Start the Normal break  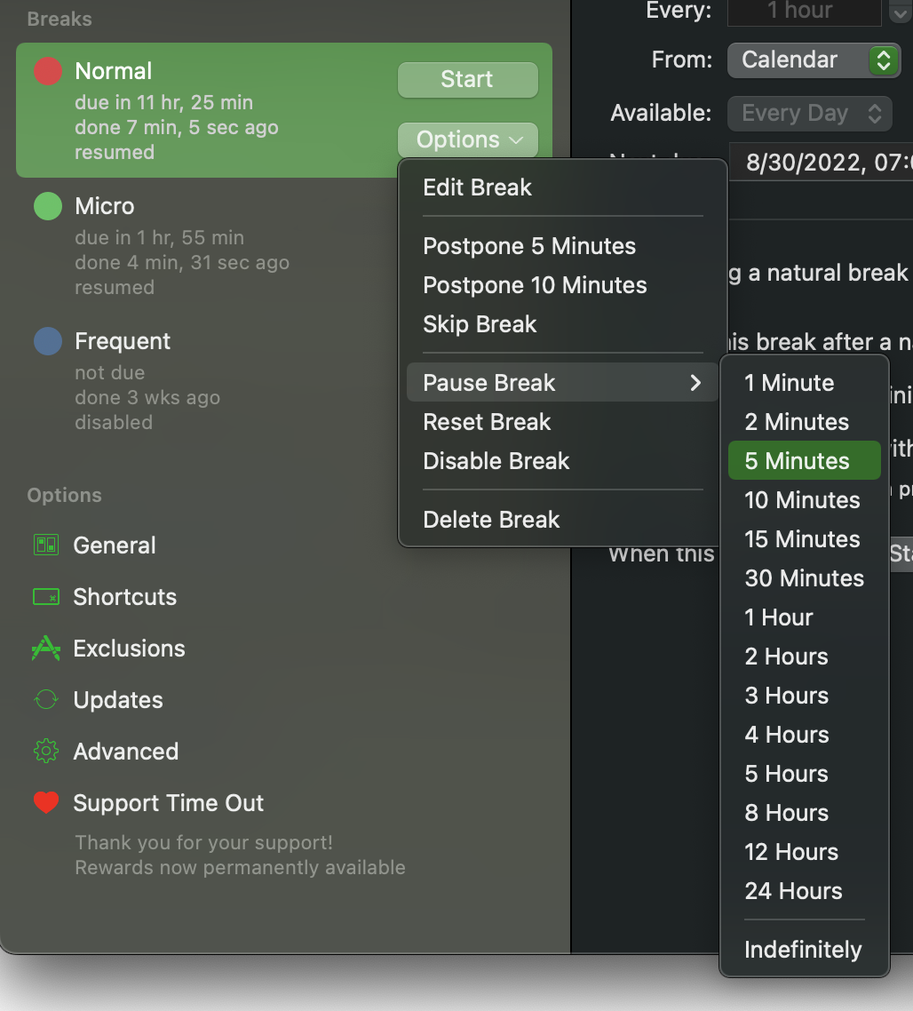point(468,80)
